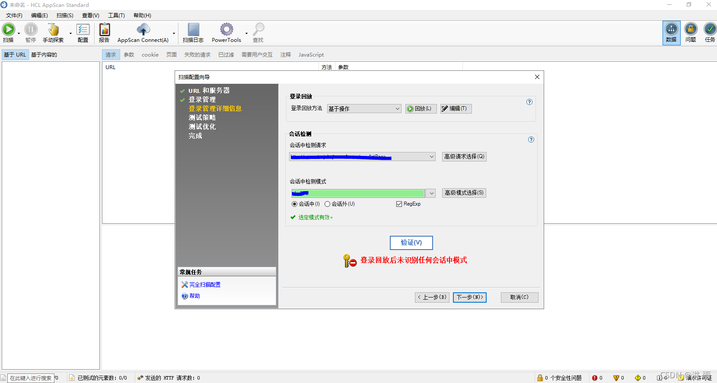Open the 帮助 link in wizard

[x=194, y=296]
